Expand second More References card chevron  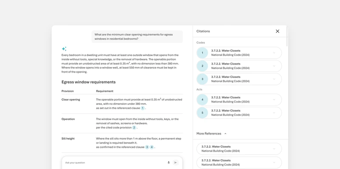[x=274, y=163]
